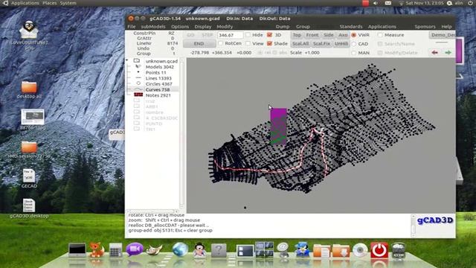Click the END button

pyautogui.click(x=199, y=43)
